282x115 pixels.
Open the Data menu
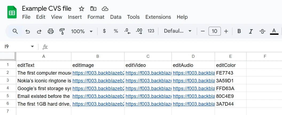click(x=116, y=17)
